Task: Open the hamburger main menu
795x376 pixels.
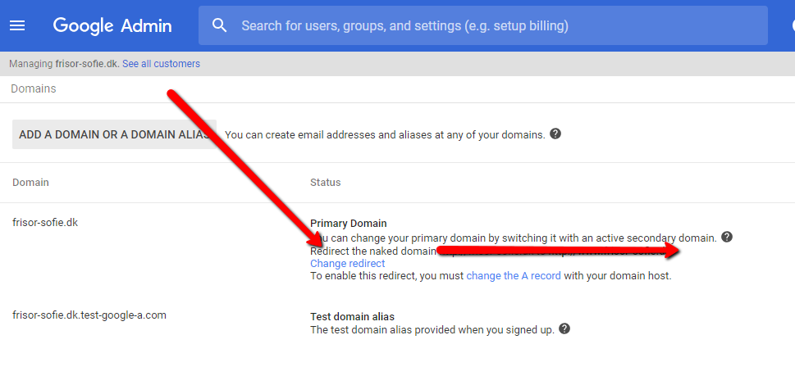Action: 17,25
